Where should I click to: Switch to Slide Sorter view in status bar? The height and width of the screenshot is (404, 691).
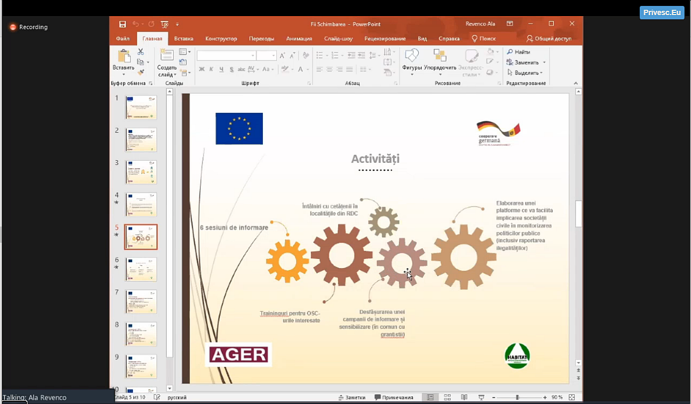pyautogui.click(x=447, y=398)
